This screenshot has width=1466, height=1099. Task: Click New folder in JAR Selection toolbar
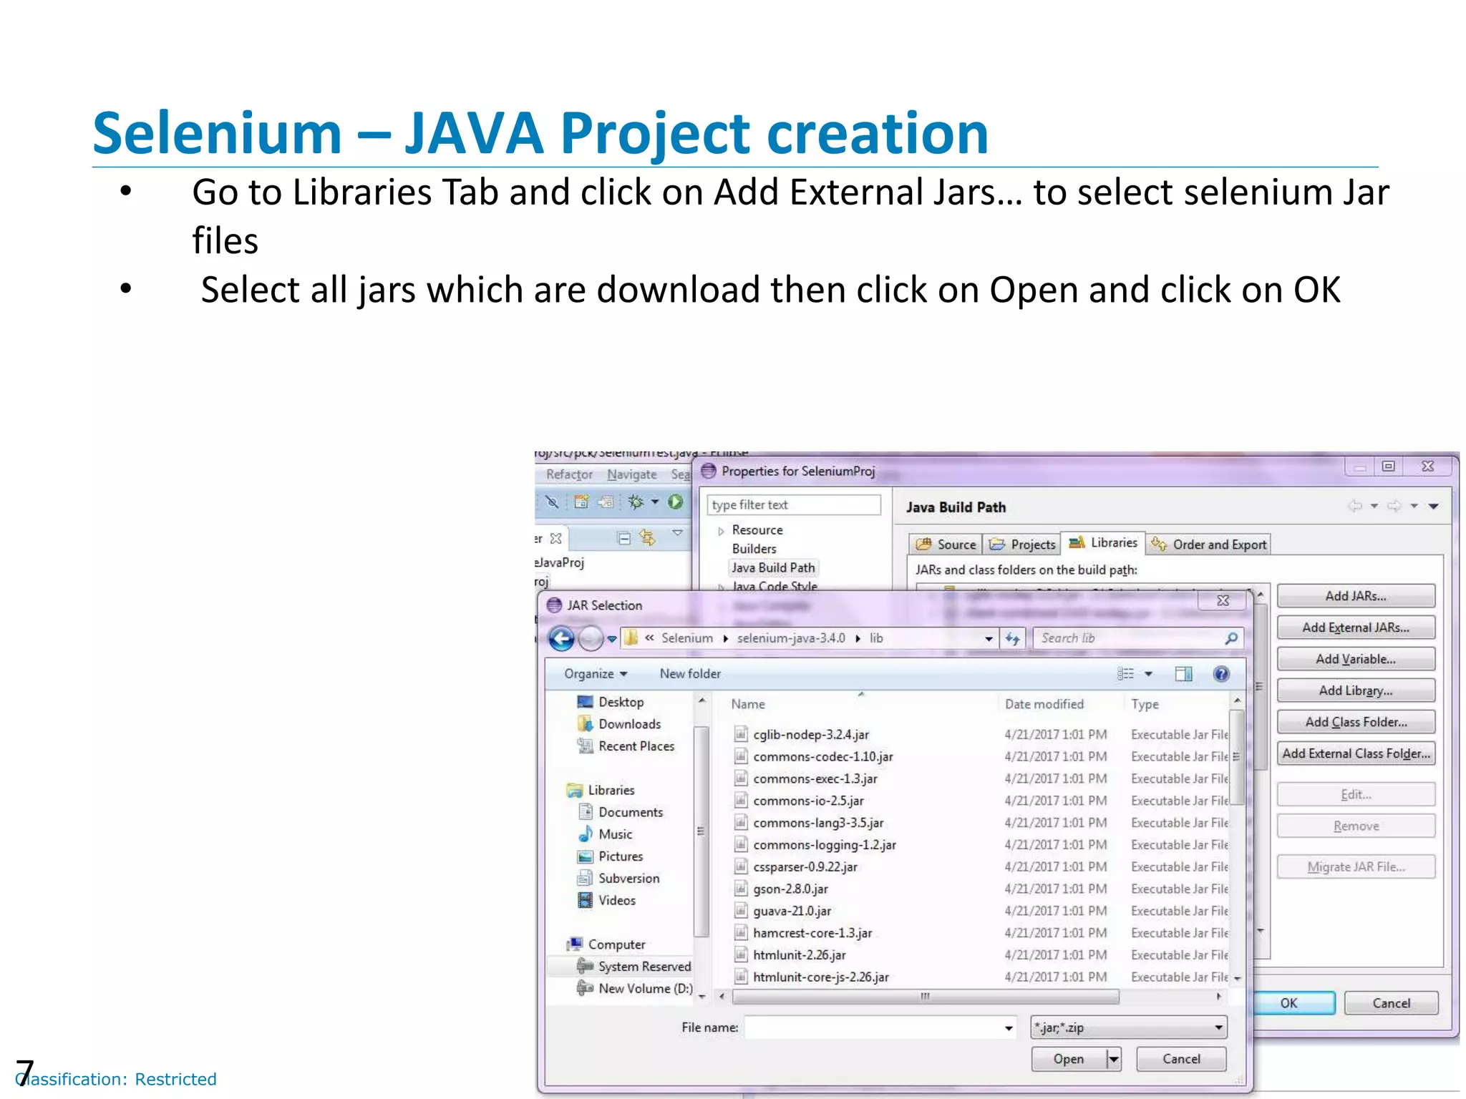click(x=690, y=674)
